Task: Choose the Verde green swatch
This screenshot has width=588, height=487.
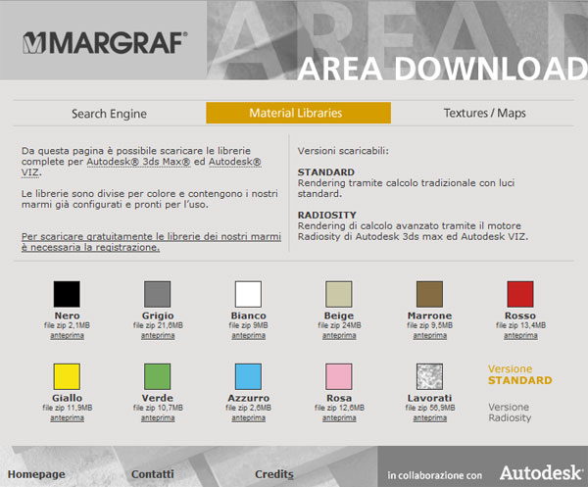Action: tap(158, 377)
